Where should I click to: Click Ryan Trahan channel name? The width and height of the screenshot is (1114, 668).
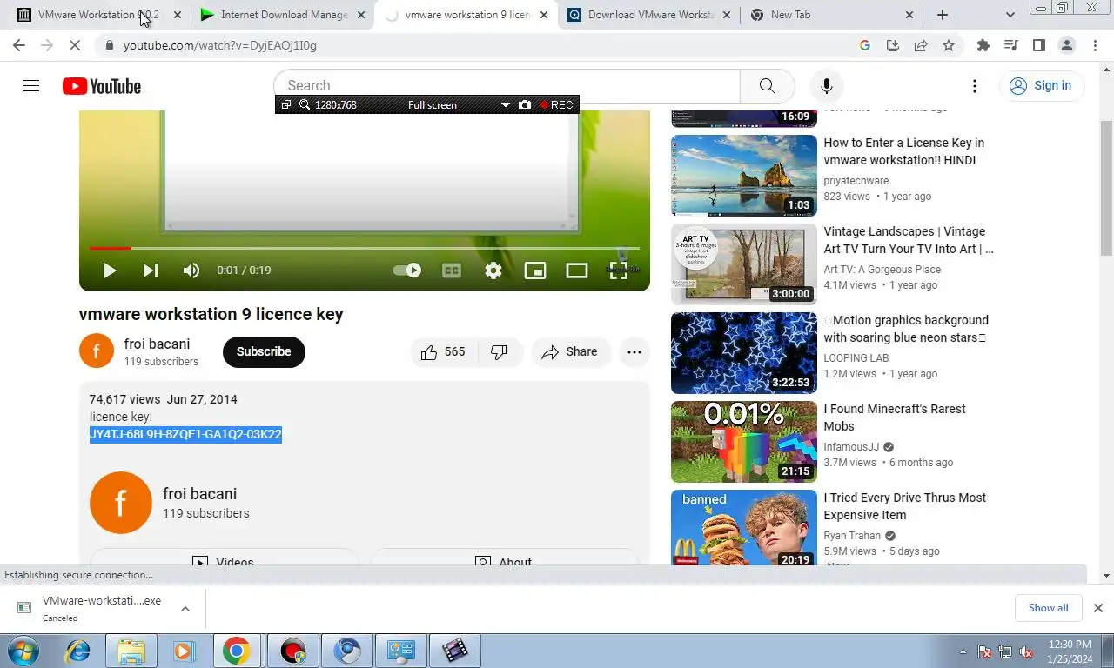tap(852, 536)
